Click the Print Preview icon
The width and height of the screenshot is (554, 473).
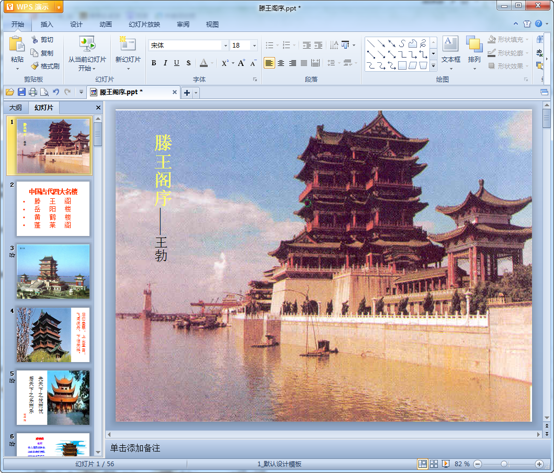[44, 92]
